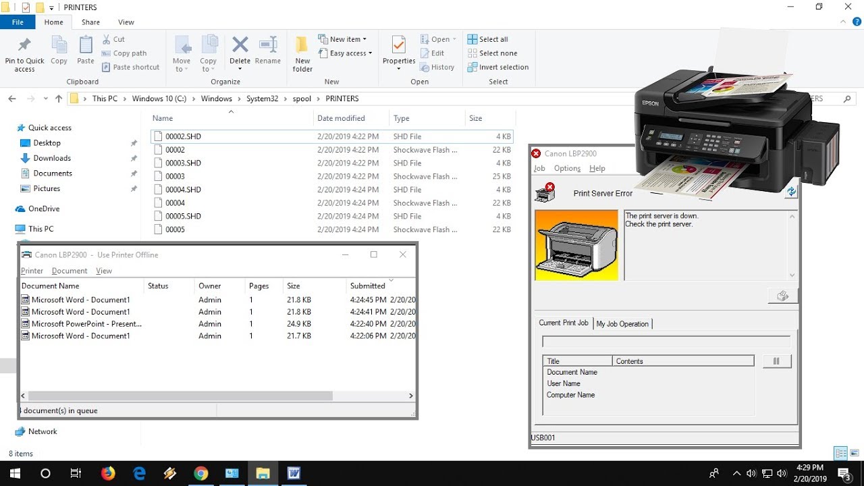Click the Delete X icon in the Organize group
Viewport: 864px width, 486px height.
point(240,45)
